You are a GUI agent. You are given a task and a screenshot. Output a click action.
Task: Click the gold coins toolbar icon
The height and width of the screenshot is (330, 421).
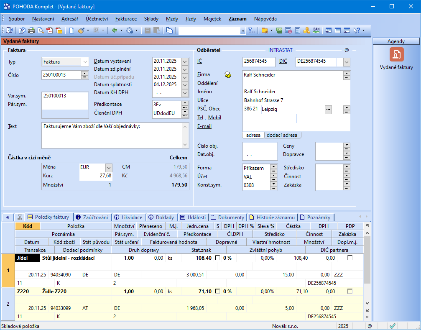coord(306,31)
